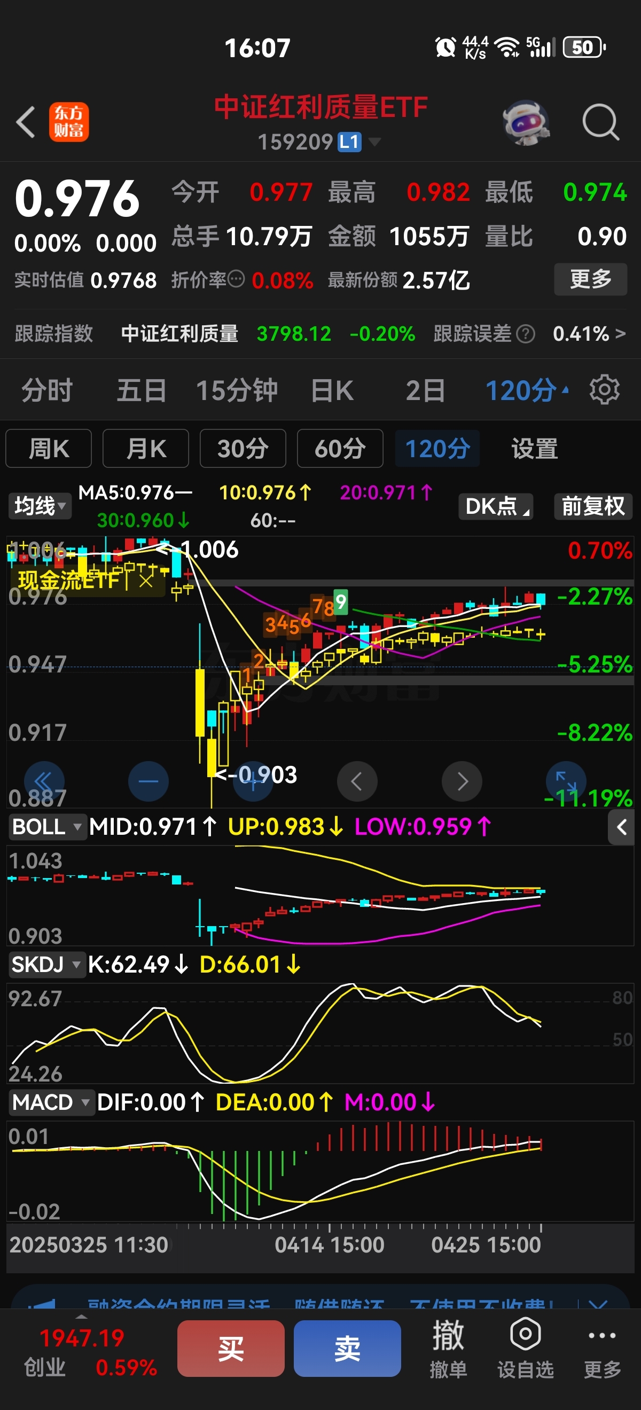This screenshot has width=641, height=1410.
Task: Jump to earliest with double-left arrow
Action: click(x=44, y=781)
